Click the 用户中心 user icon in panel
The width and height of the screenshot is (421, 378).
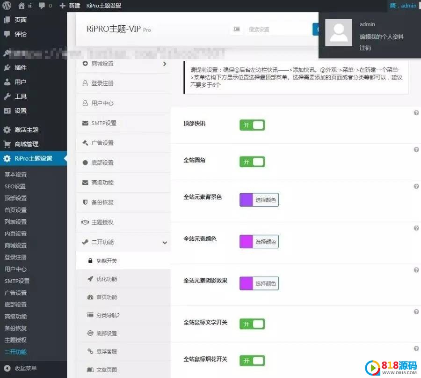pyautogui.click(x=85, y=103)
